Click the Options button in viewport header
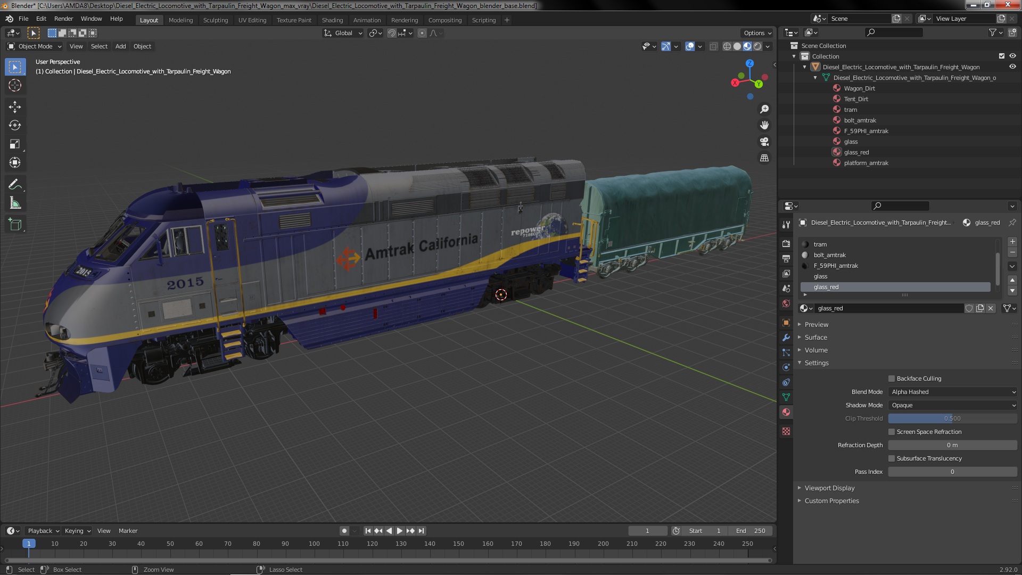Viewport: 1022px width, 575px height. click(757, 33)
